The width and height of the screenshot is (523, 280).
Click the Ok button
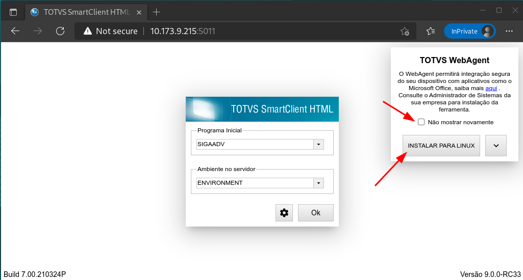pyautogui.click(x=315, y=213)
